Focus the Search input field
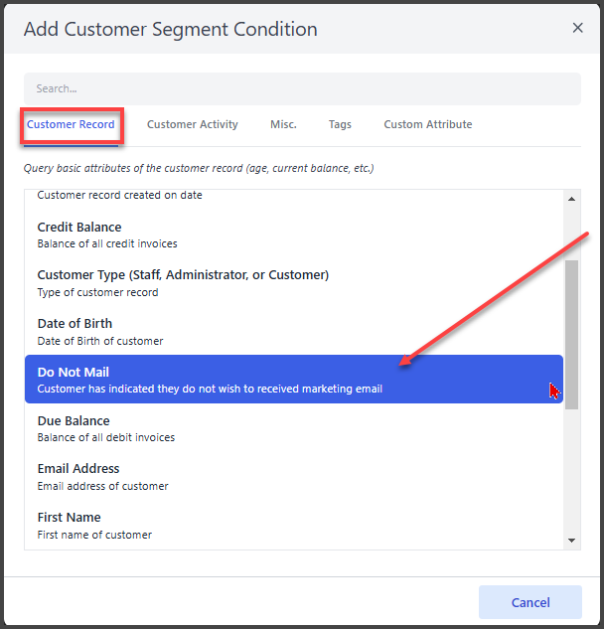 point(302,88)
